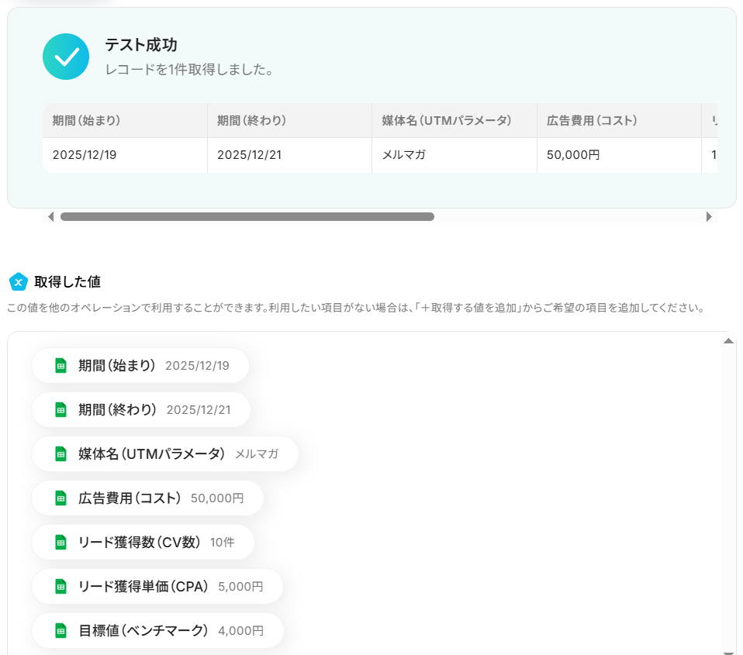
Task: Click the up arrow of values list scrollbar
Action: tap(729, 341)
